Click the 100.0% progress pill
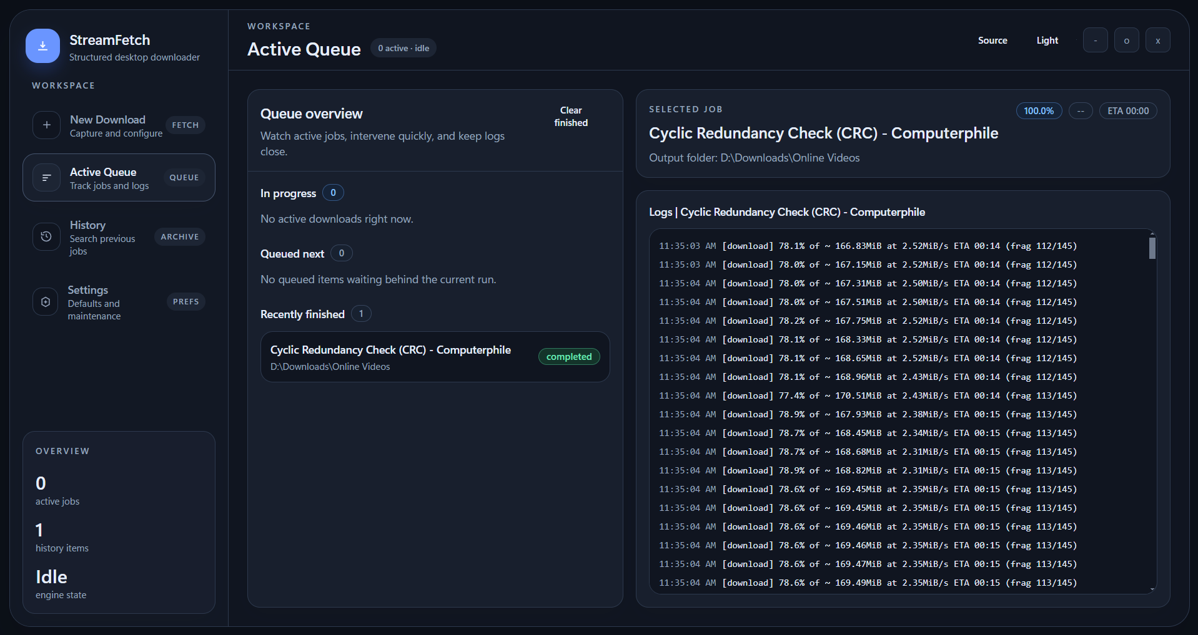This screenshot has height=635, width=1198. (1039, 111)
